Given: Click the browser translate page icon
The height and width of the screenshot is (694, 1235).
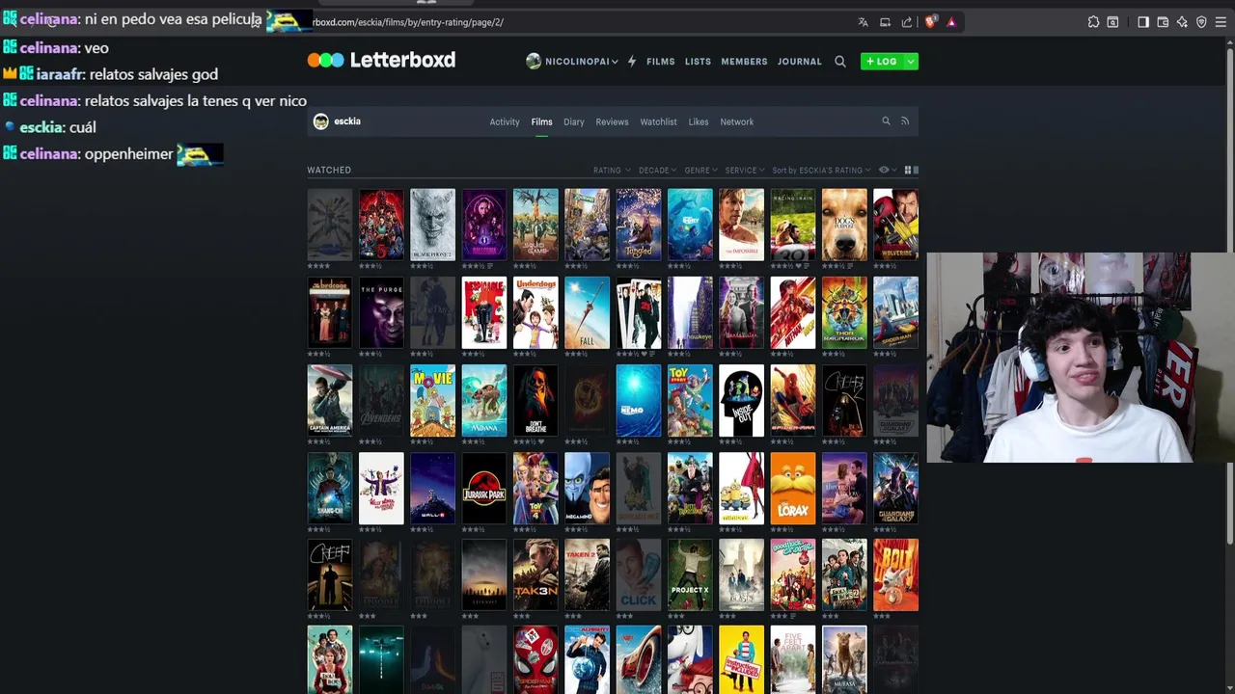Looking at the screenshot, I should tap(863, 22).
